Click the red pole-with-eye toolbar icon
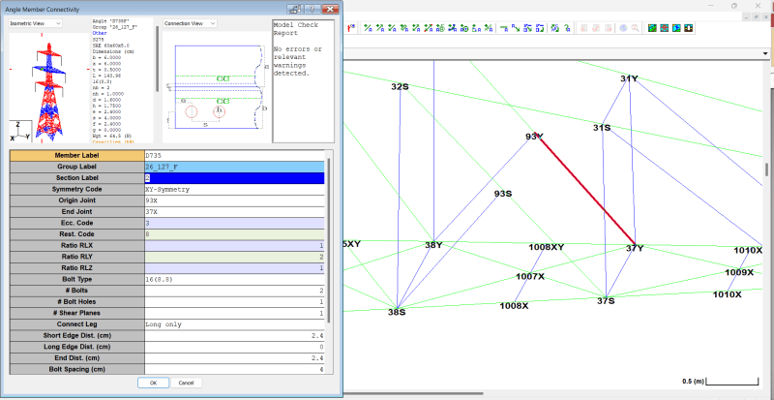 pyautogui.click(x=351, y=28)
